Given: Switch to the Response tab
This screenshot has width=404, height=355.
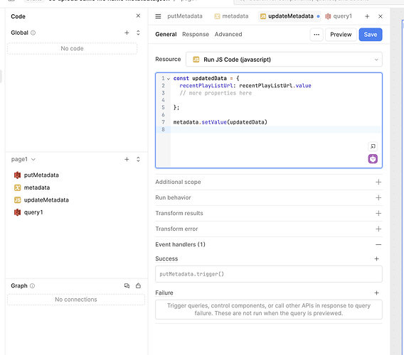Looking at the screenshot, I should click(196, 34).
